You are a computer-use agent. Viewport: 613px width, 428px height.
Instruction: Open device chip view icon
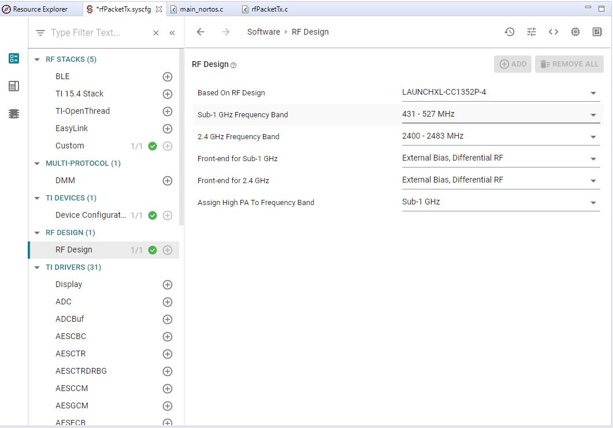pos(575,32)
